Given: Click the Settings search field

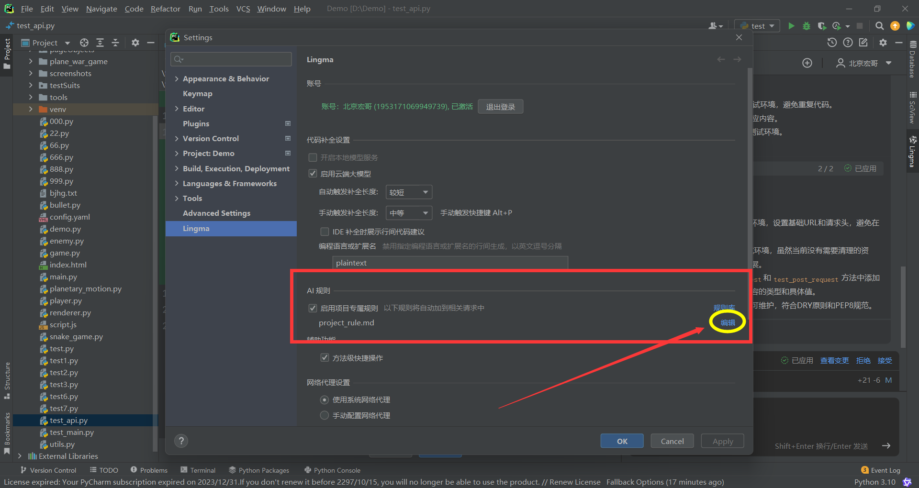Looking at the screenshot, I should click(231, 59).
